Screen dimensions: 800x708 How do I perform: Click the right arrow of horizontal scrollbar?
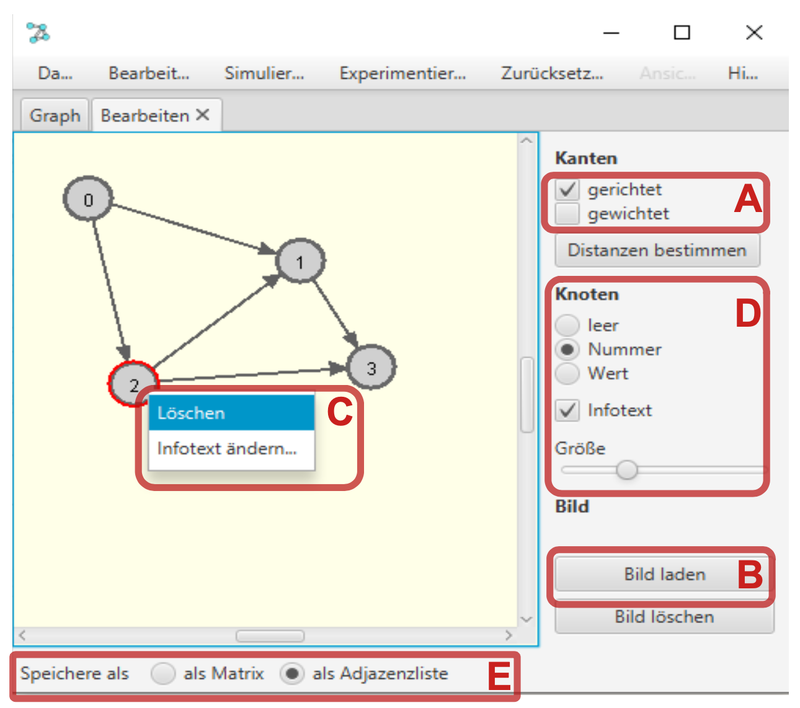tap(509, 635)
